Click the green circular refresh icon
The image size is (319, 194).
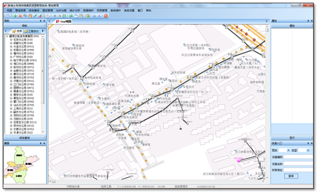[71, 16]
